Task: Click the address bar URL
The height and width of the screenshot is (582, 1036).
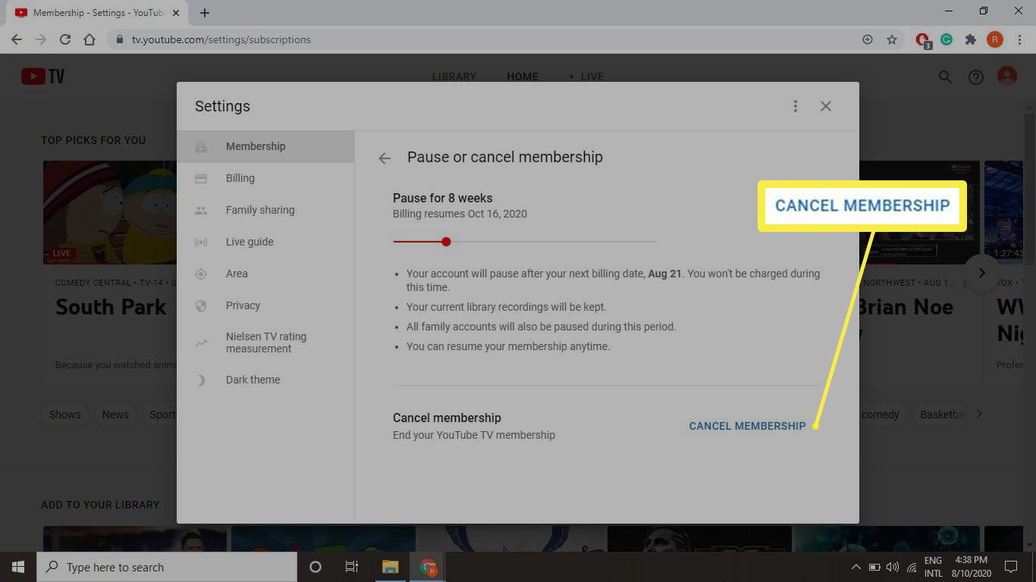Action: tap(221, 39)
